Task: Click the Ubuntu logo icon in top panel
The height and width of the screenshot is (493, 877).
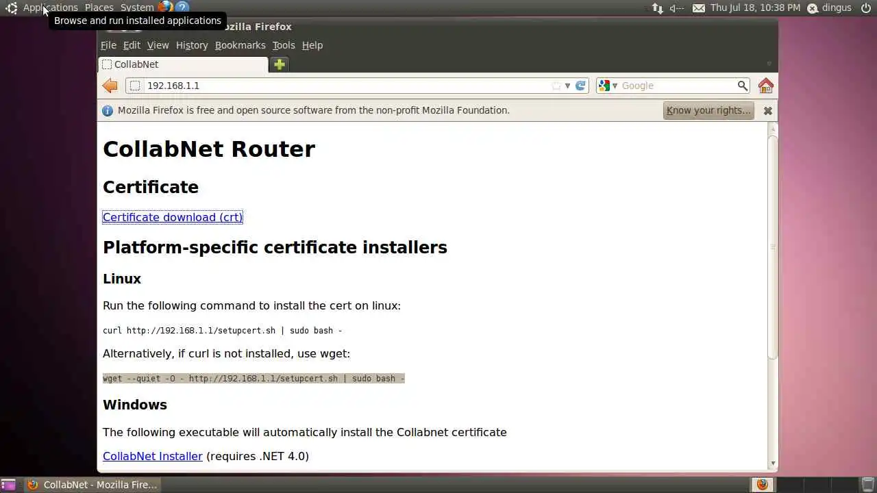Action: click(11, 8)
